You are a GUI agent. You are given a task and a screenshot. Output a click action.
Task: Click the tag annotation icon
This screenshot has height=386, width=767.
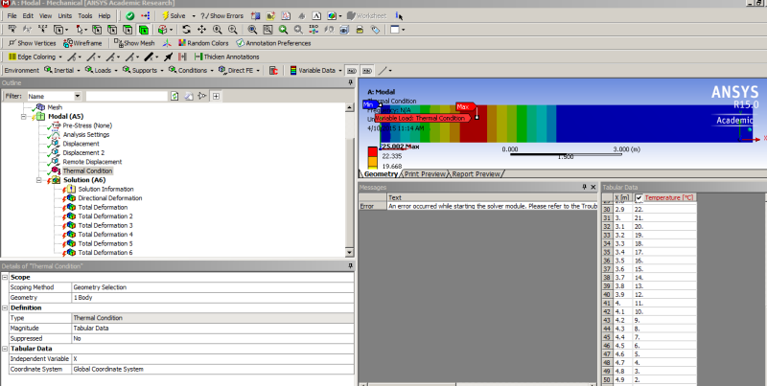(x=375, y=30)
